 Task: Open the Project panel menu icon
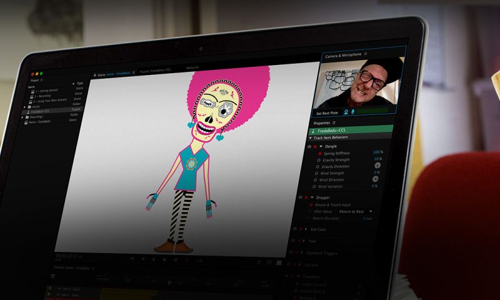pos(41,81)
